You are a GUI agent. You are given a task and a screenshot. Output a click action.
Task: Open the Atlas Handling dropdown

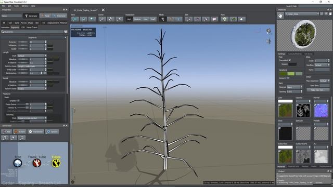click(x=322, y=65)
